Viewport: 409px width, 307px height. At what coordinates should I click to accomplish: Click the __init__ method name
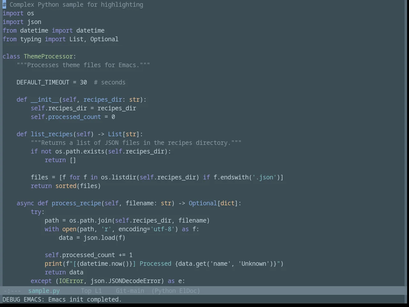tap(45, 99)
